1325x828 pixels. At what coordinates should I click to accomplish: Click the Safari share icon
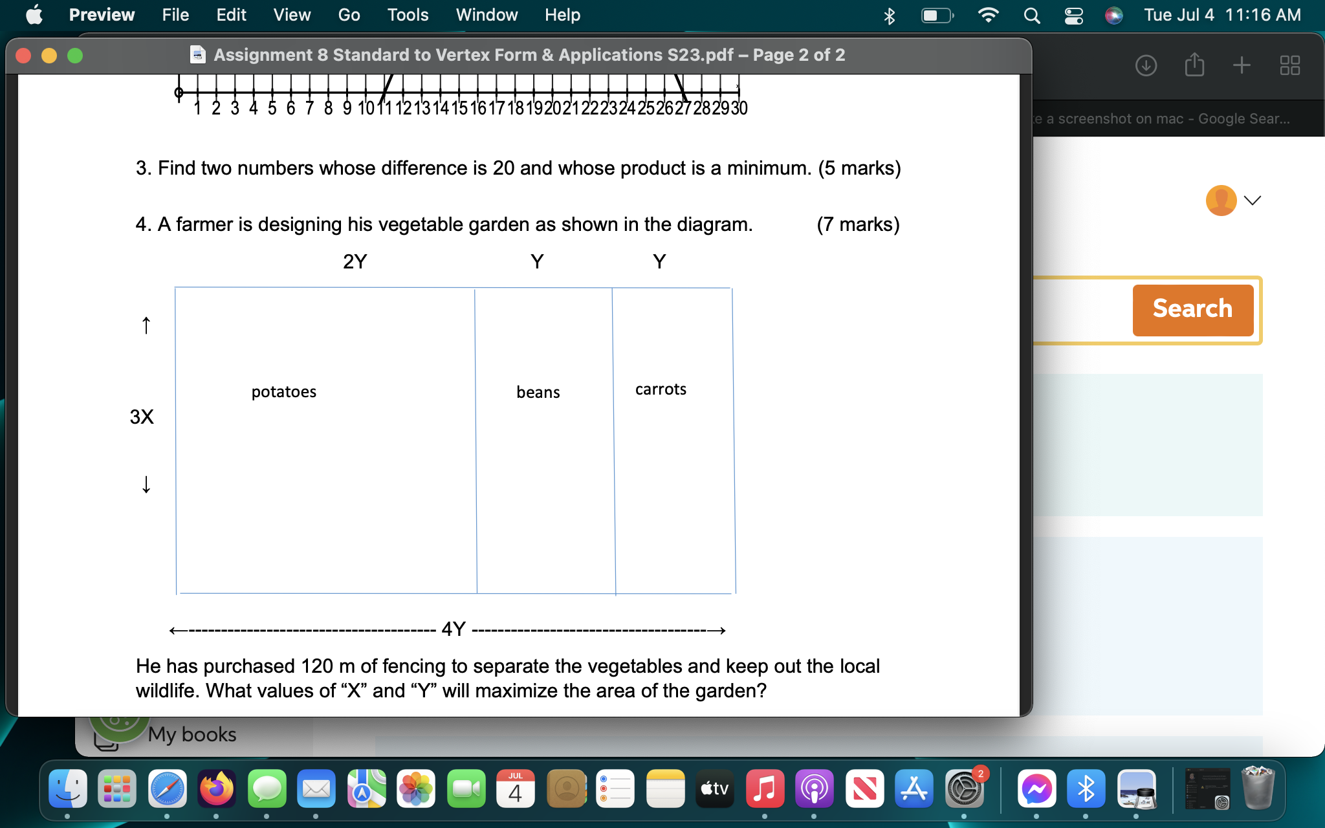[x=1194, y=65]
